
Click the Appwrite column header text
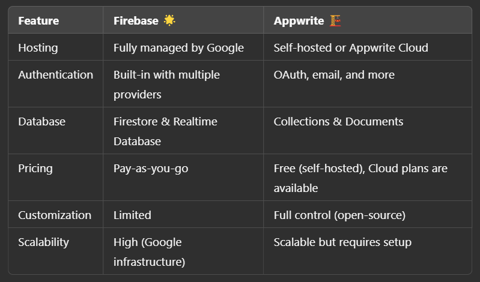click(299, 21)
